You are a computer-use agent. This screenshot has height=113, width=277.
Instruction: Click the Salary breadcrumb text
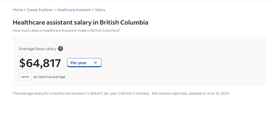[x=100, y=10]
